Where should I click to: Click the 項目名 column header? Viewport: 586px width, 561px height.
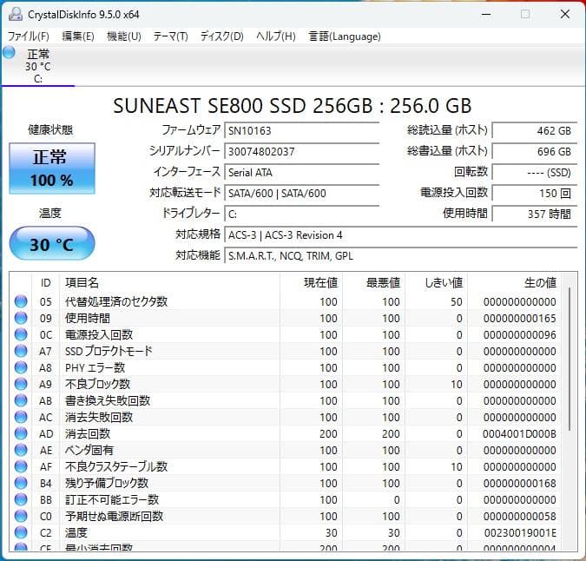169,282
